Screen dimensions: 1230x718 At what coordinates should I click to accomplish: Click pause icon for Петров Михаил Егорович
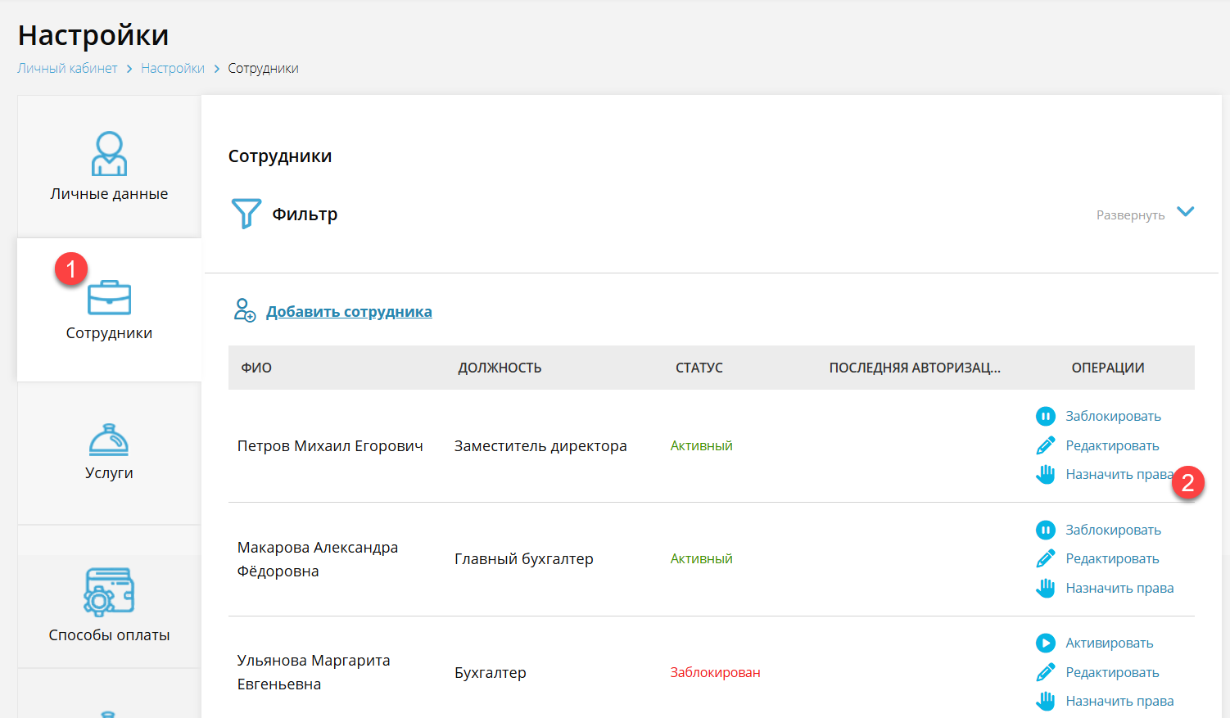coord(1046,416)
